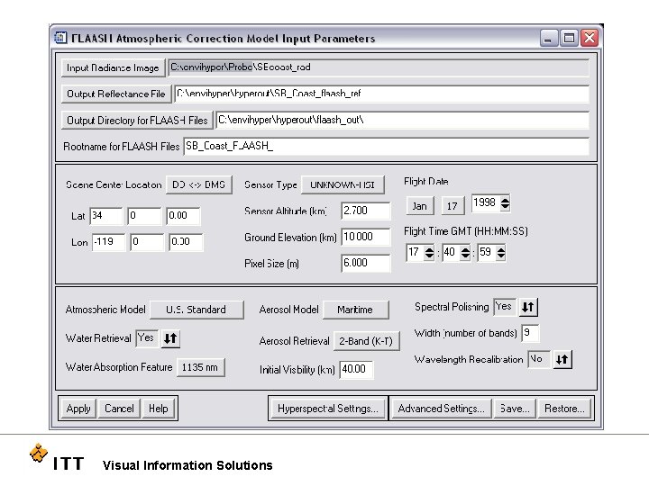
Task: Close the FLAASH window
Action: pyautogui.click(x=590, y=39)
